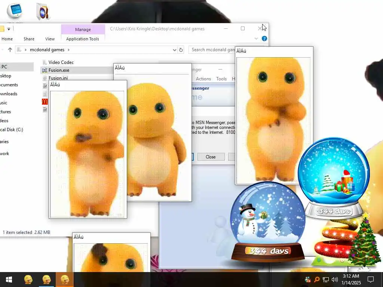This screenshot has height=287, width=383.
Task: Click the Search mcdonald games box
Action: coord(212,50)
